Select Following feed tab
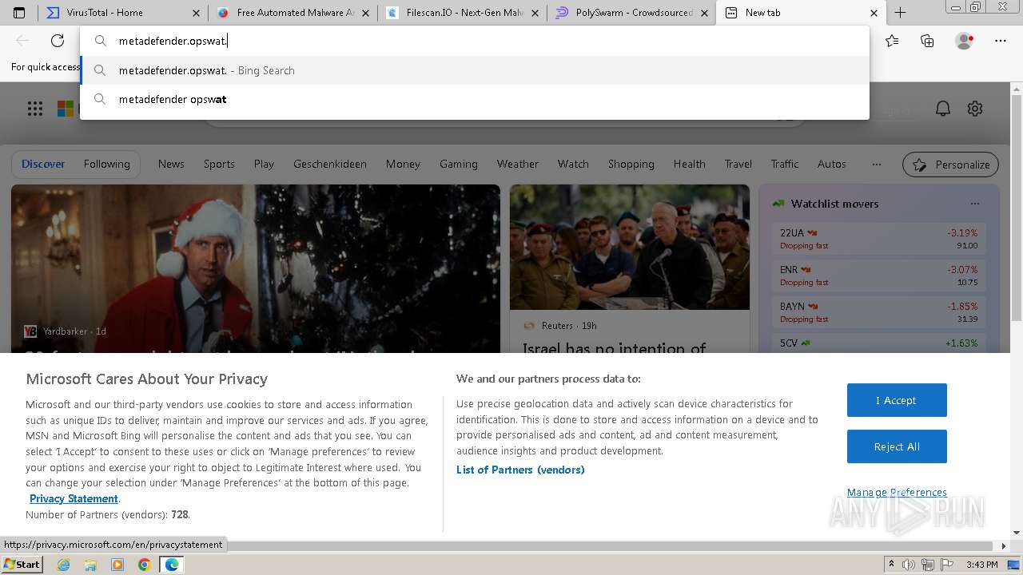Viewport: 1023px width, 575px height. 106,164
